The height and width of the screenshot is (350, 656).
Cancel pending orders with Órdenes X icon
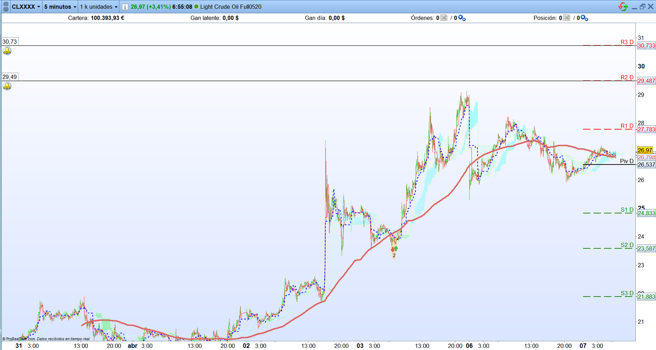[444, 18]
